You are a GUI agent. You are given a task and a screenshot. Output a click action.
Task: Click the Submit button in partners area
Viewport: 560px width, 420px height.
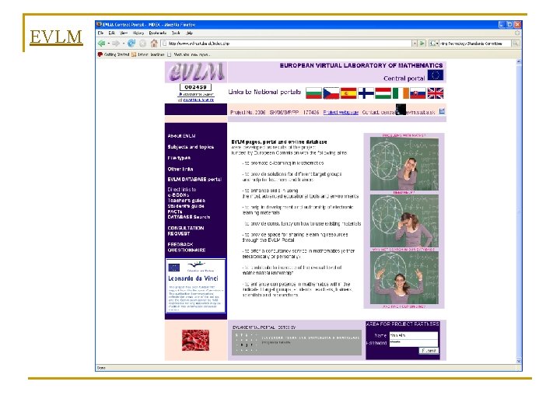pos(429,351)
